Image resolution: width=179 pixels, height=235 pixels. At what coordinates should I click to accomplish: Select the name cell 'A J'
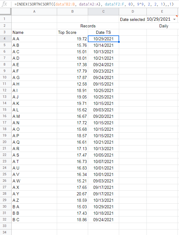tap(34, 97)
